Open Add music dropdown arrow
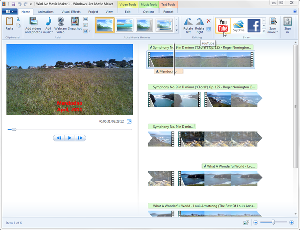Screen dimensions: 300x230 point(52,32)
